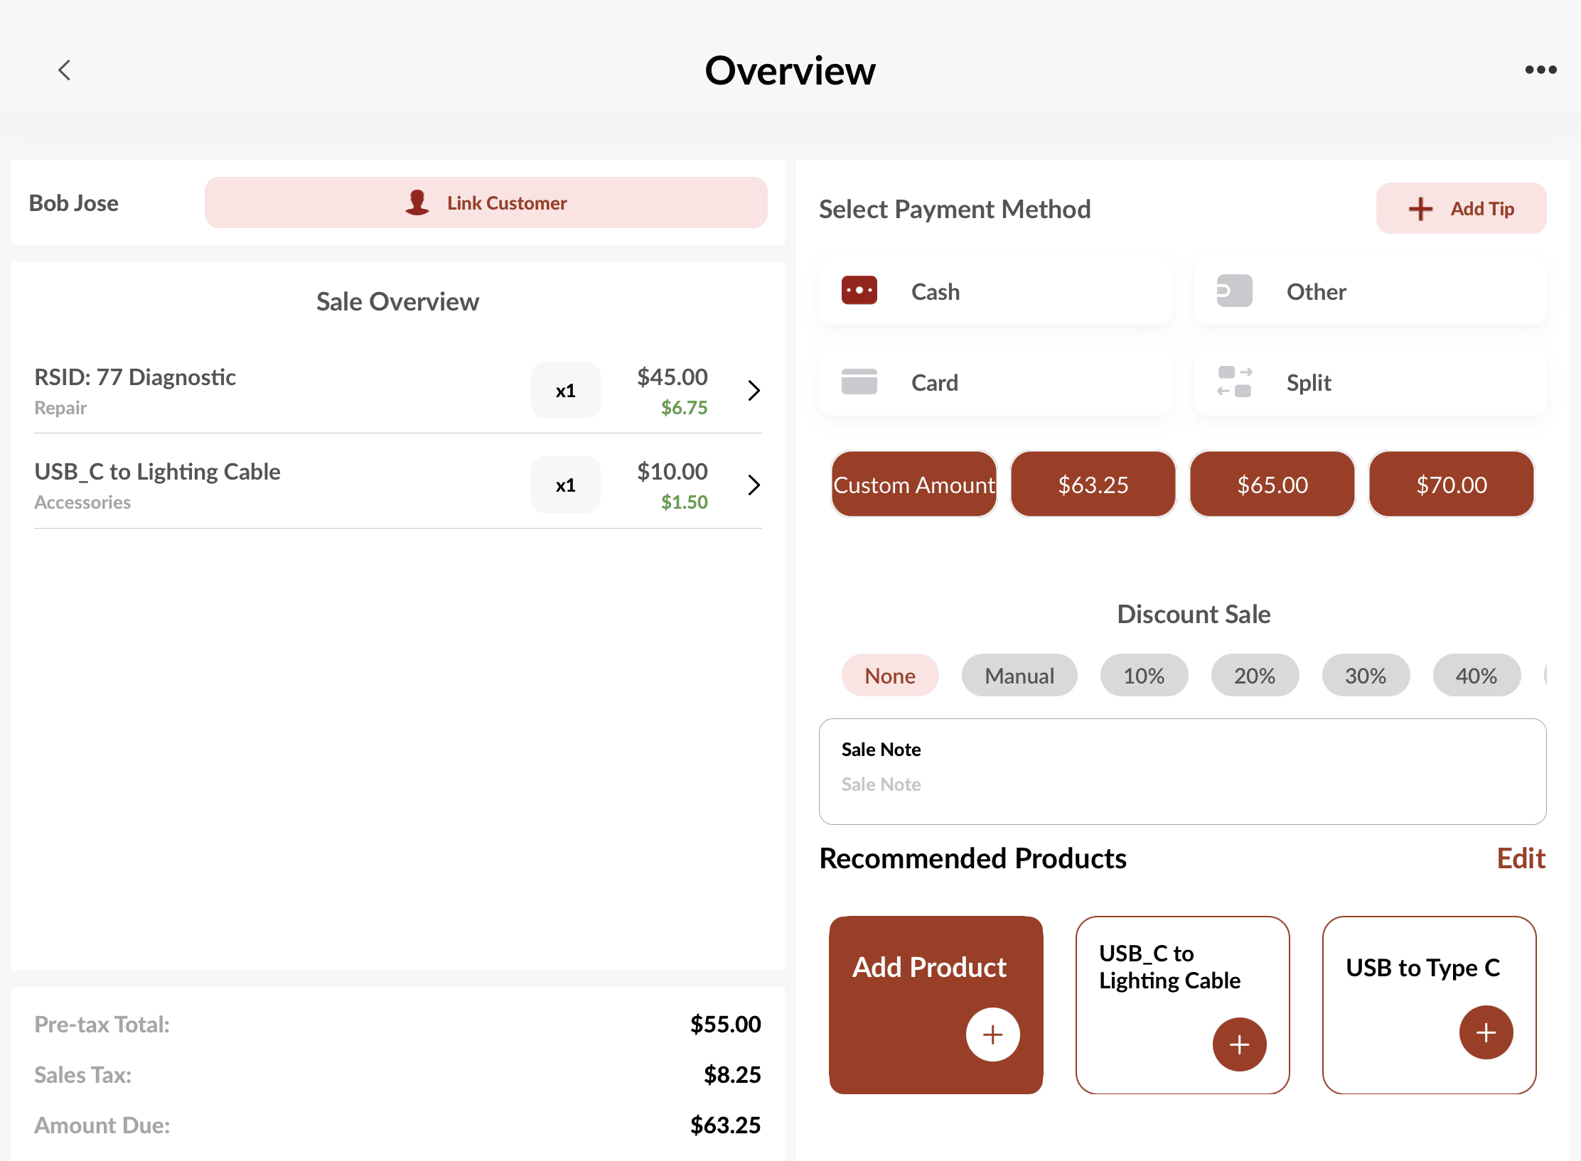1581x1161 pixels.
Task: Click the plus icon on Add Product
Action: (992, 1035)
